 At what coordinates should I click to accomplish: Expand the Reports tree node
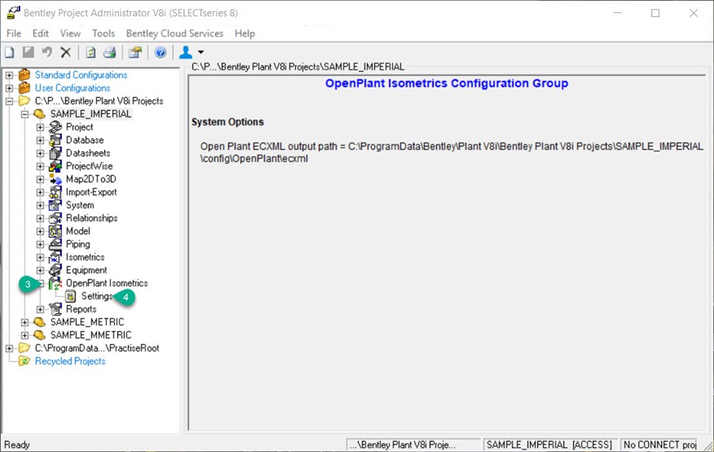pos(38,309)
